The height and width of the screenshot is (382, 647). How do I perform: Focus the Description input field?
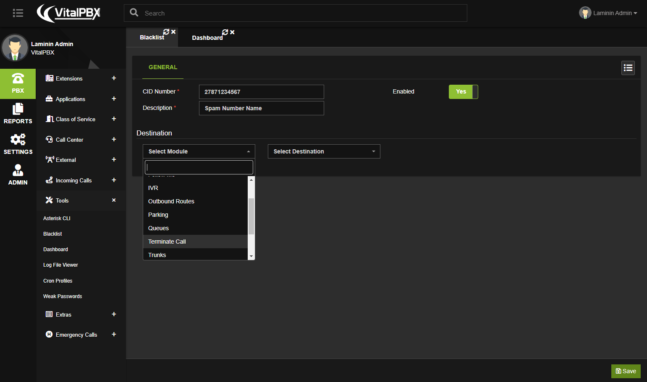point(262,108)
